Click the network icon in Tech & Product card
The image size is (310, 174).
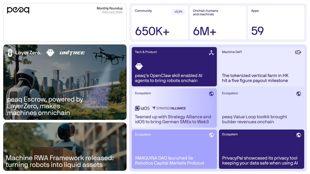[x=211, y=53]
